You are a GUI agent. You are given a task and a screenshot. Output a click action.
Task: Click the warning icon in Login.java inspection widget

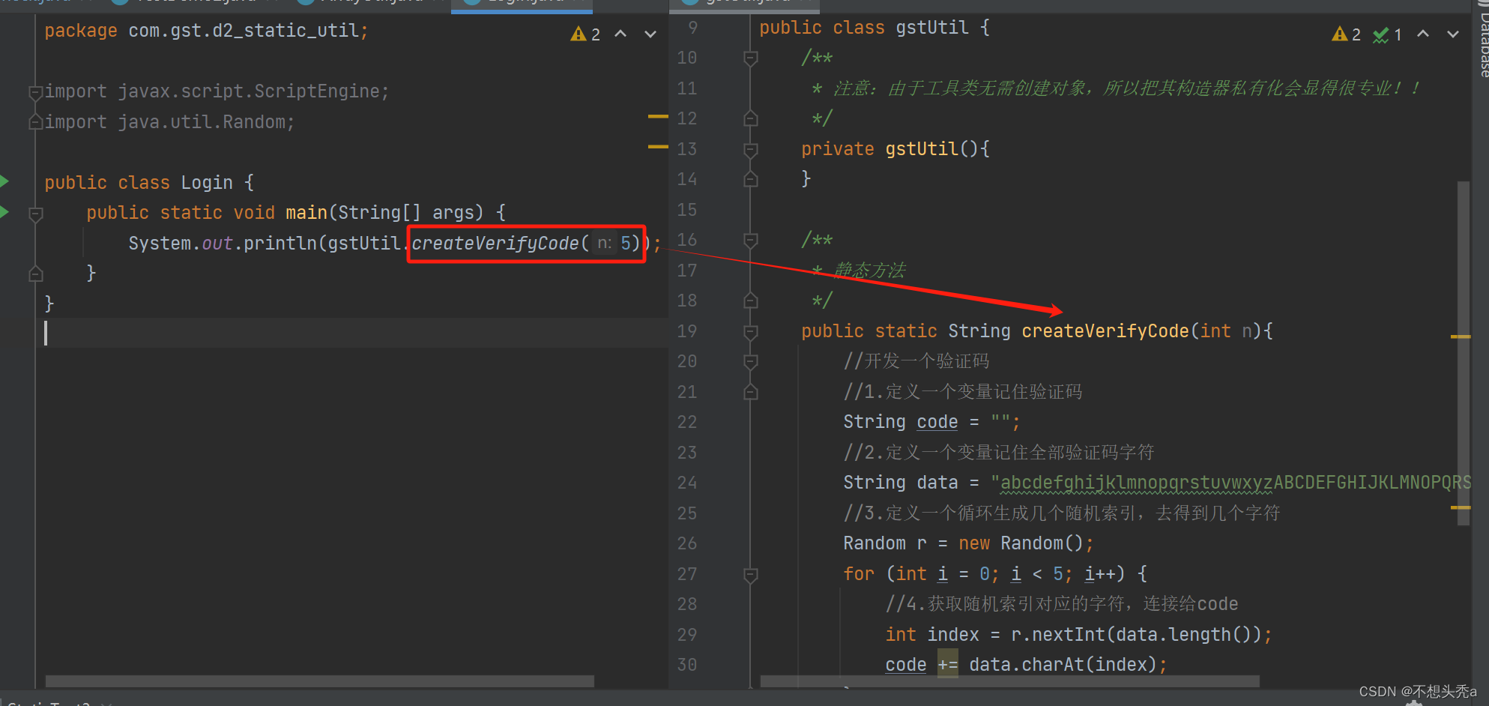(577, 33)
